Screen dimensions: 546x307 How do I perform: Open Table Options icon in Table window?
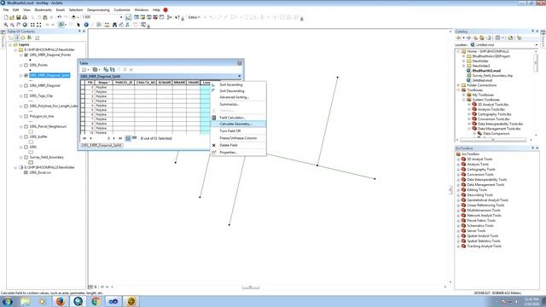[x=84, y=70]
